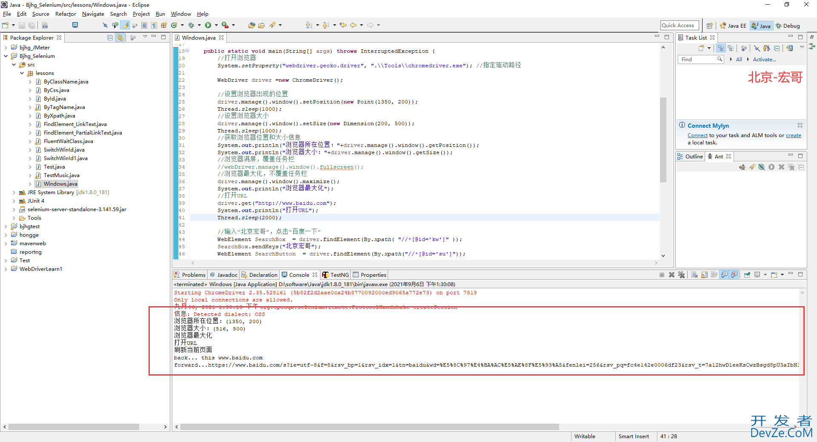This screenshot has width=817, height=442.
Task: Open the Open Console dropdown arrow
Action: 782,275
